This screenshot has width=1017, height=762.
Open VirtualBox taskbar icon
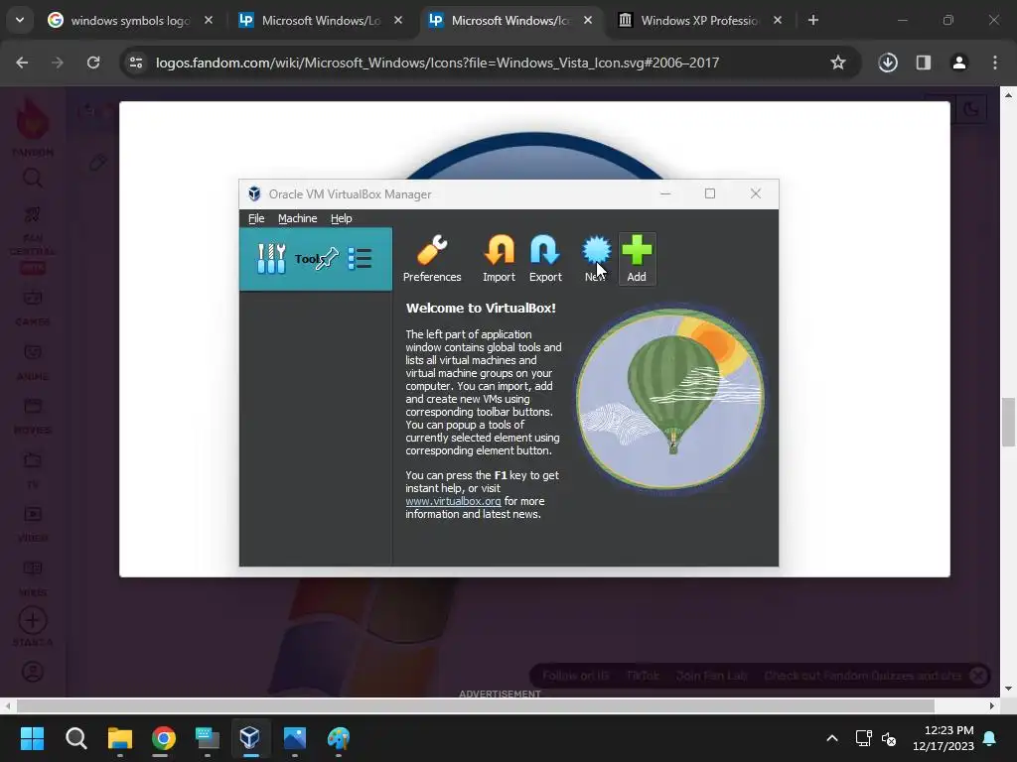(x=250, y=738)
